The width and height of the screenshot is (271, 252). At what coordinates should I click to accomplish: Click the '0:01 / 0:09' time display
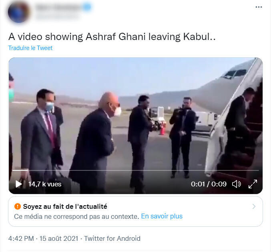[209, 184]
